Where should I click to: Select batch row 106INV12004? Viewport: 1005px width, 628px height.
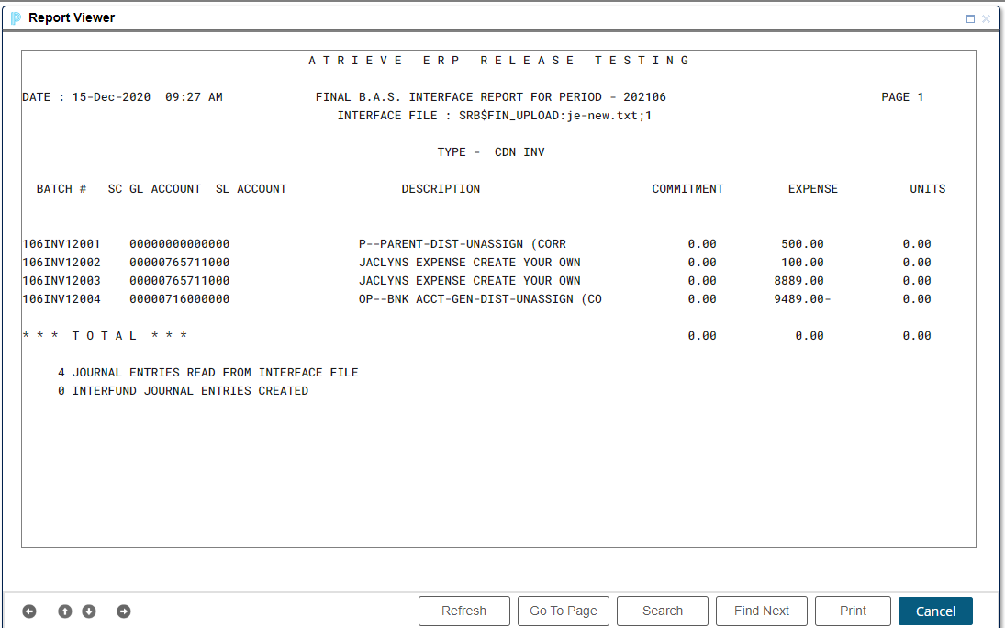[61, 299]
